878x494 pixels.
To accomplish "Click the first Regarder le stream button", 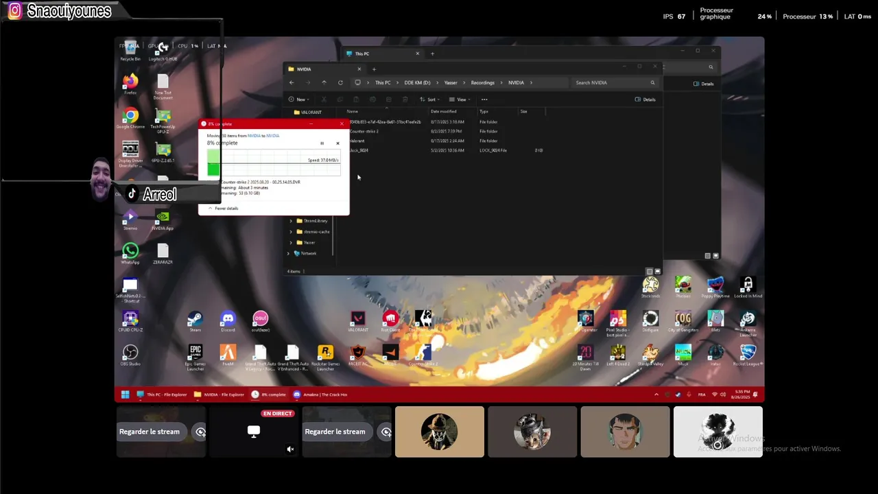I will click(150, 432).
